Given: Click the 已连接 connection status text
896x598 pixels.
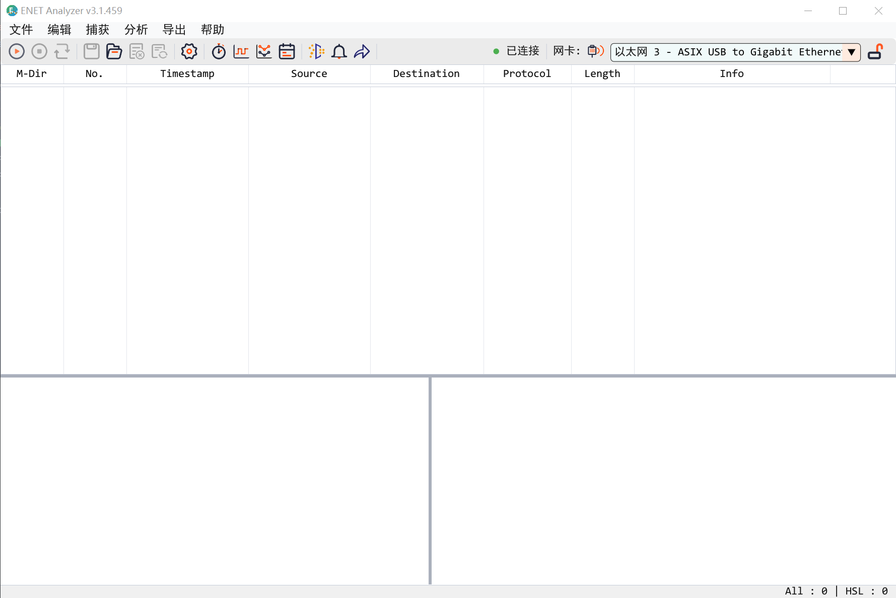Looking at the screenshot, I should point(523,51).
